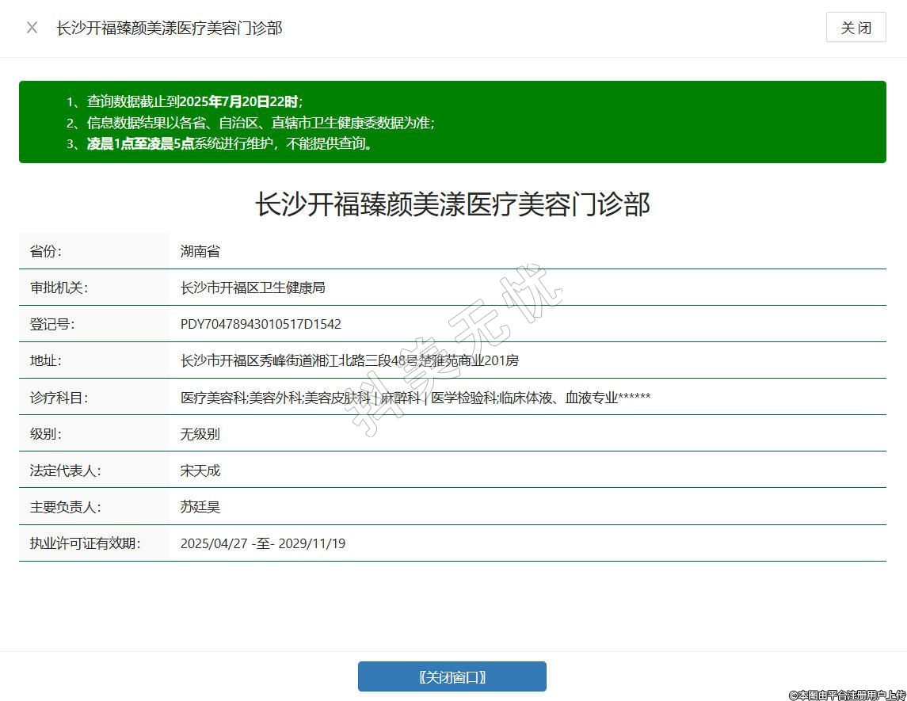Click the X icon in the top-left header
Image resolution: width=907 pixels, height=701 pixels.
click(x=32, y=28)
